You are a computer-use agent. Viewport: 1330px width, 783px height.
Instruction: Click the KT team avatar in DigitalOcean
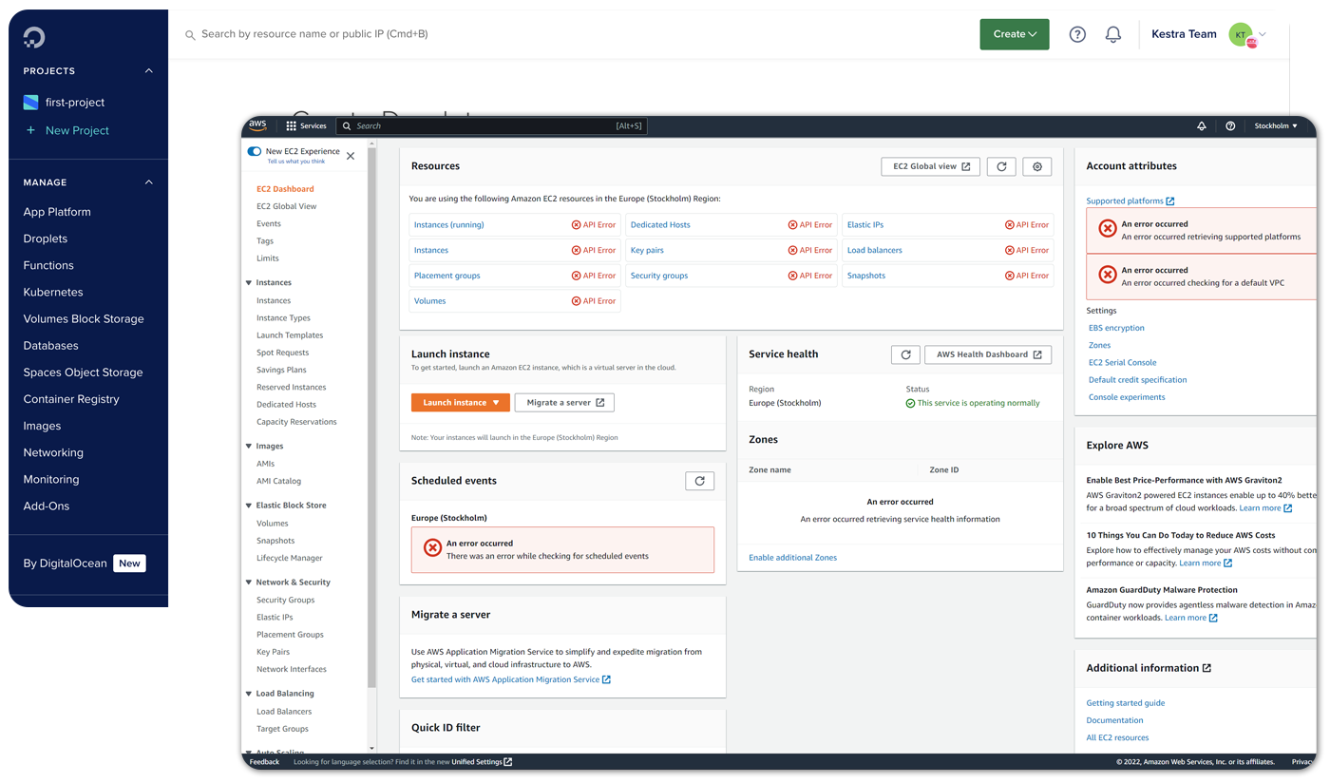click(x=1241, y=34)
